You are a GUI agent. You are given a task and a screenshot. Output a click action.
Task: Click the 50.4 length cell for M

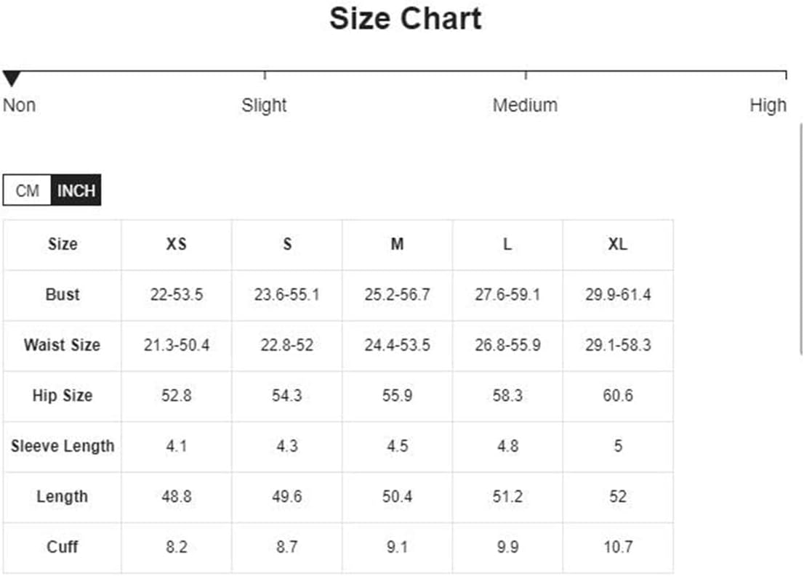pyautogui.click(x=398, y=497)
